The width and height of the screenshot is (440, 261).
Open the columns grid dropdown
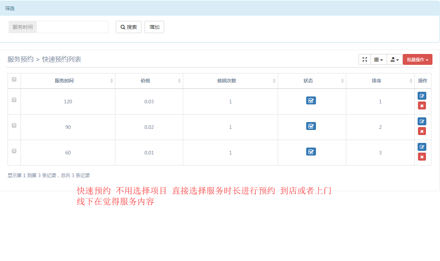(x=378, y=59)
